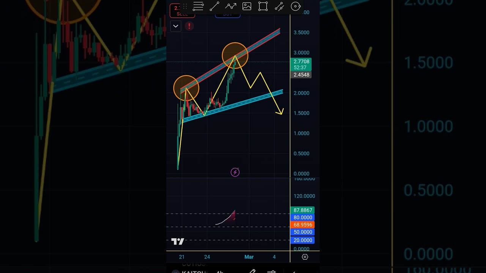
Task: Click the TradingView logo on chart
Action: [178, 241]
